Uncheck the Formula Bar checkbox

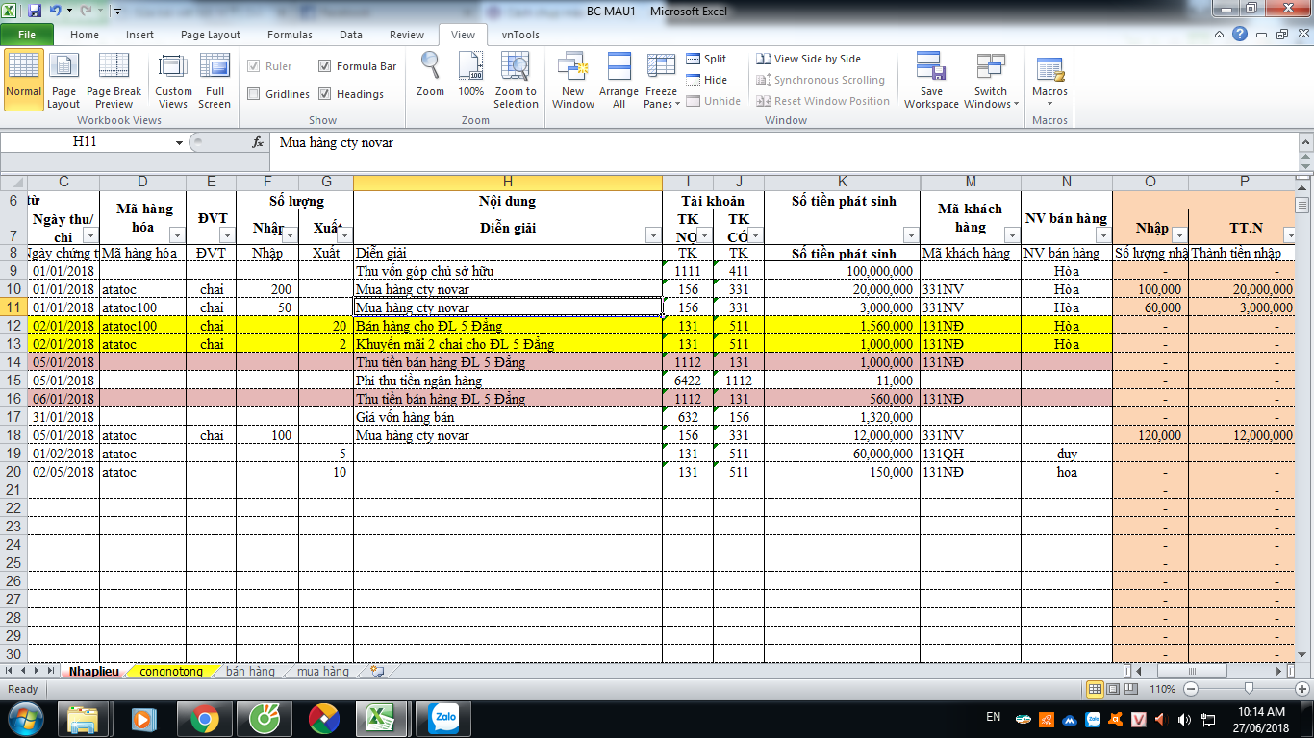click(x=325, y=66)
